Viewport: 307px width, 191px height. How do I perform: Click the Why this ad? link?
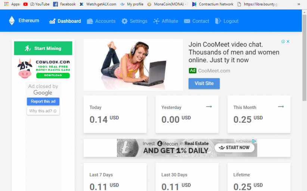coord(43,111)
